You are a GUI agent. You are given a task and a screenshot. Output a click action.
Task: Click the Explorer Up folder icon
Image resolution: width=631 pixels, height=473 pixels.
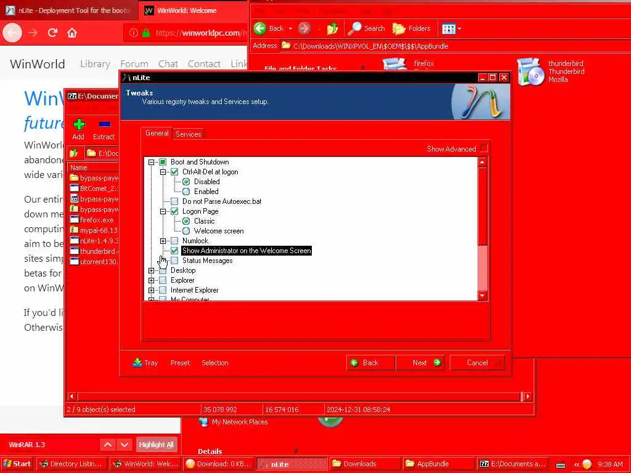click(x=332, y=28)
